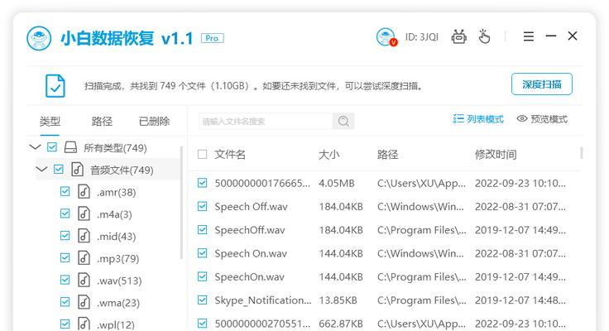The height and width of the screenshot is (331, 609).
Task: Click the music file icon for .amr(38)
Action: pyautogui.click(x=84, y=191)
